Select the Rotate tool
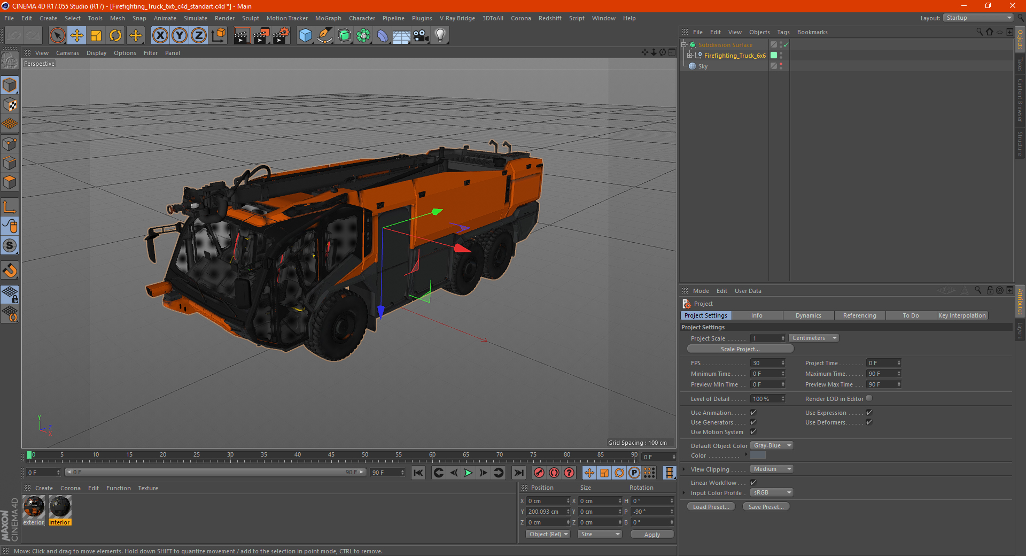 click(x=115, y=36)
